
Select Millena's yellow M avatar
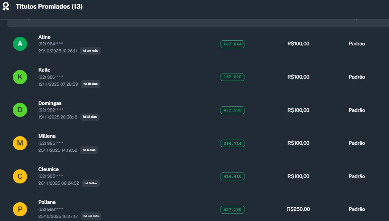[20, 144]
